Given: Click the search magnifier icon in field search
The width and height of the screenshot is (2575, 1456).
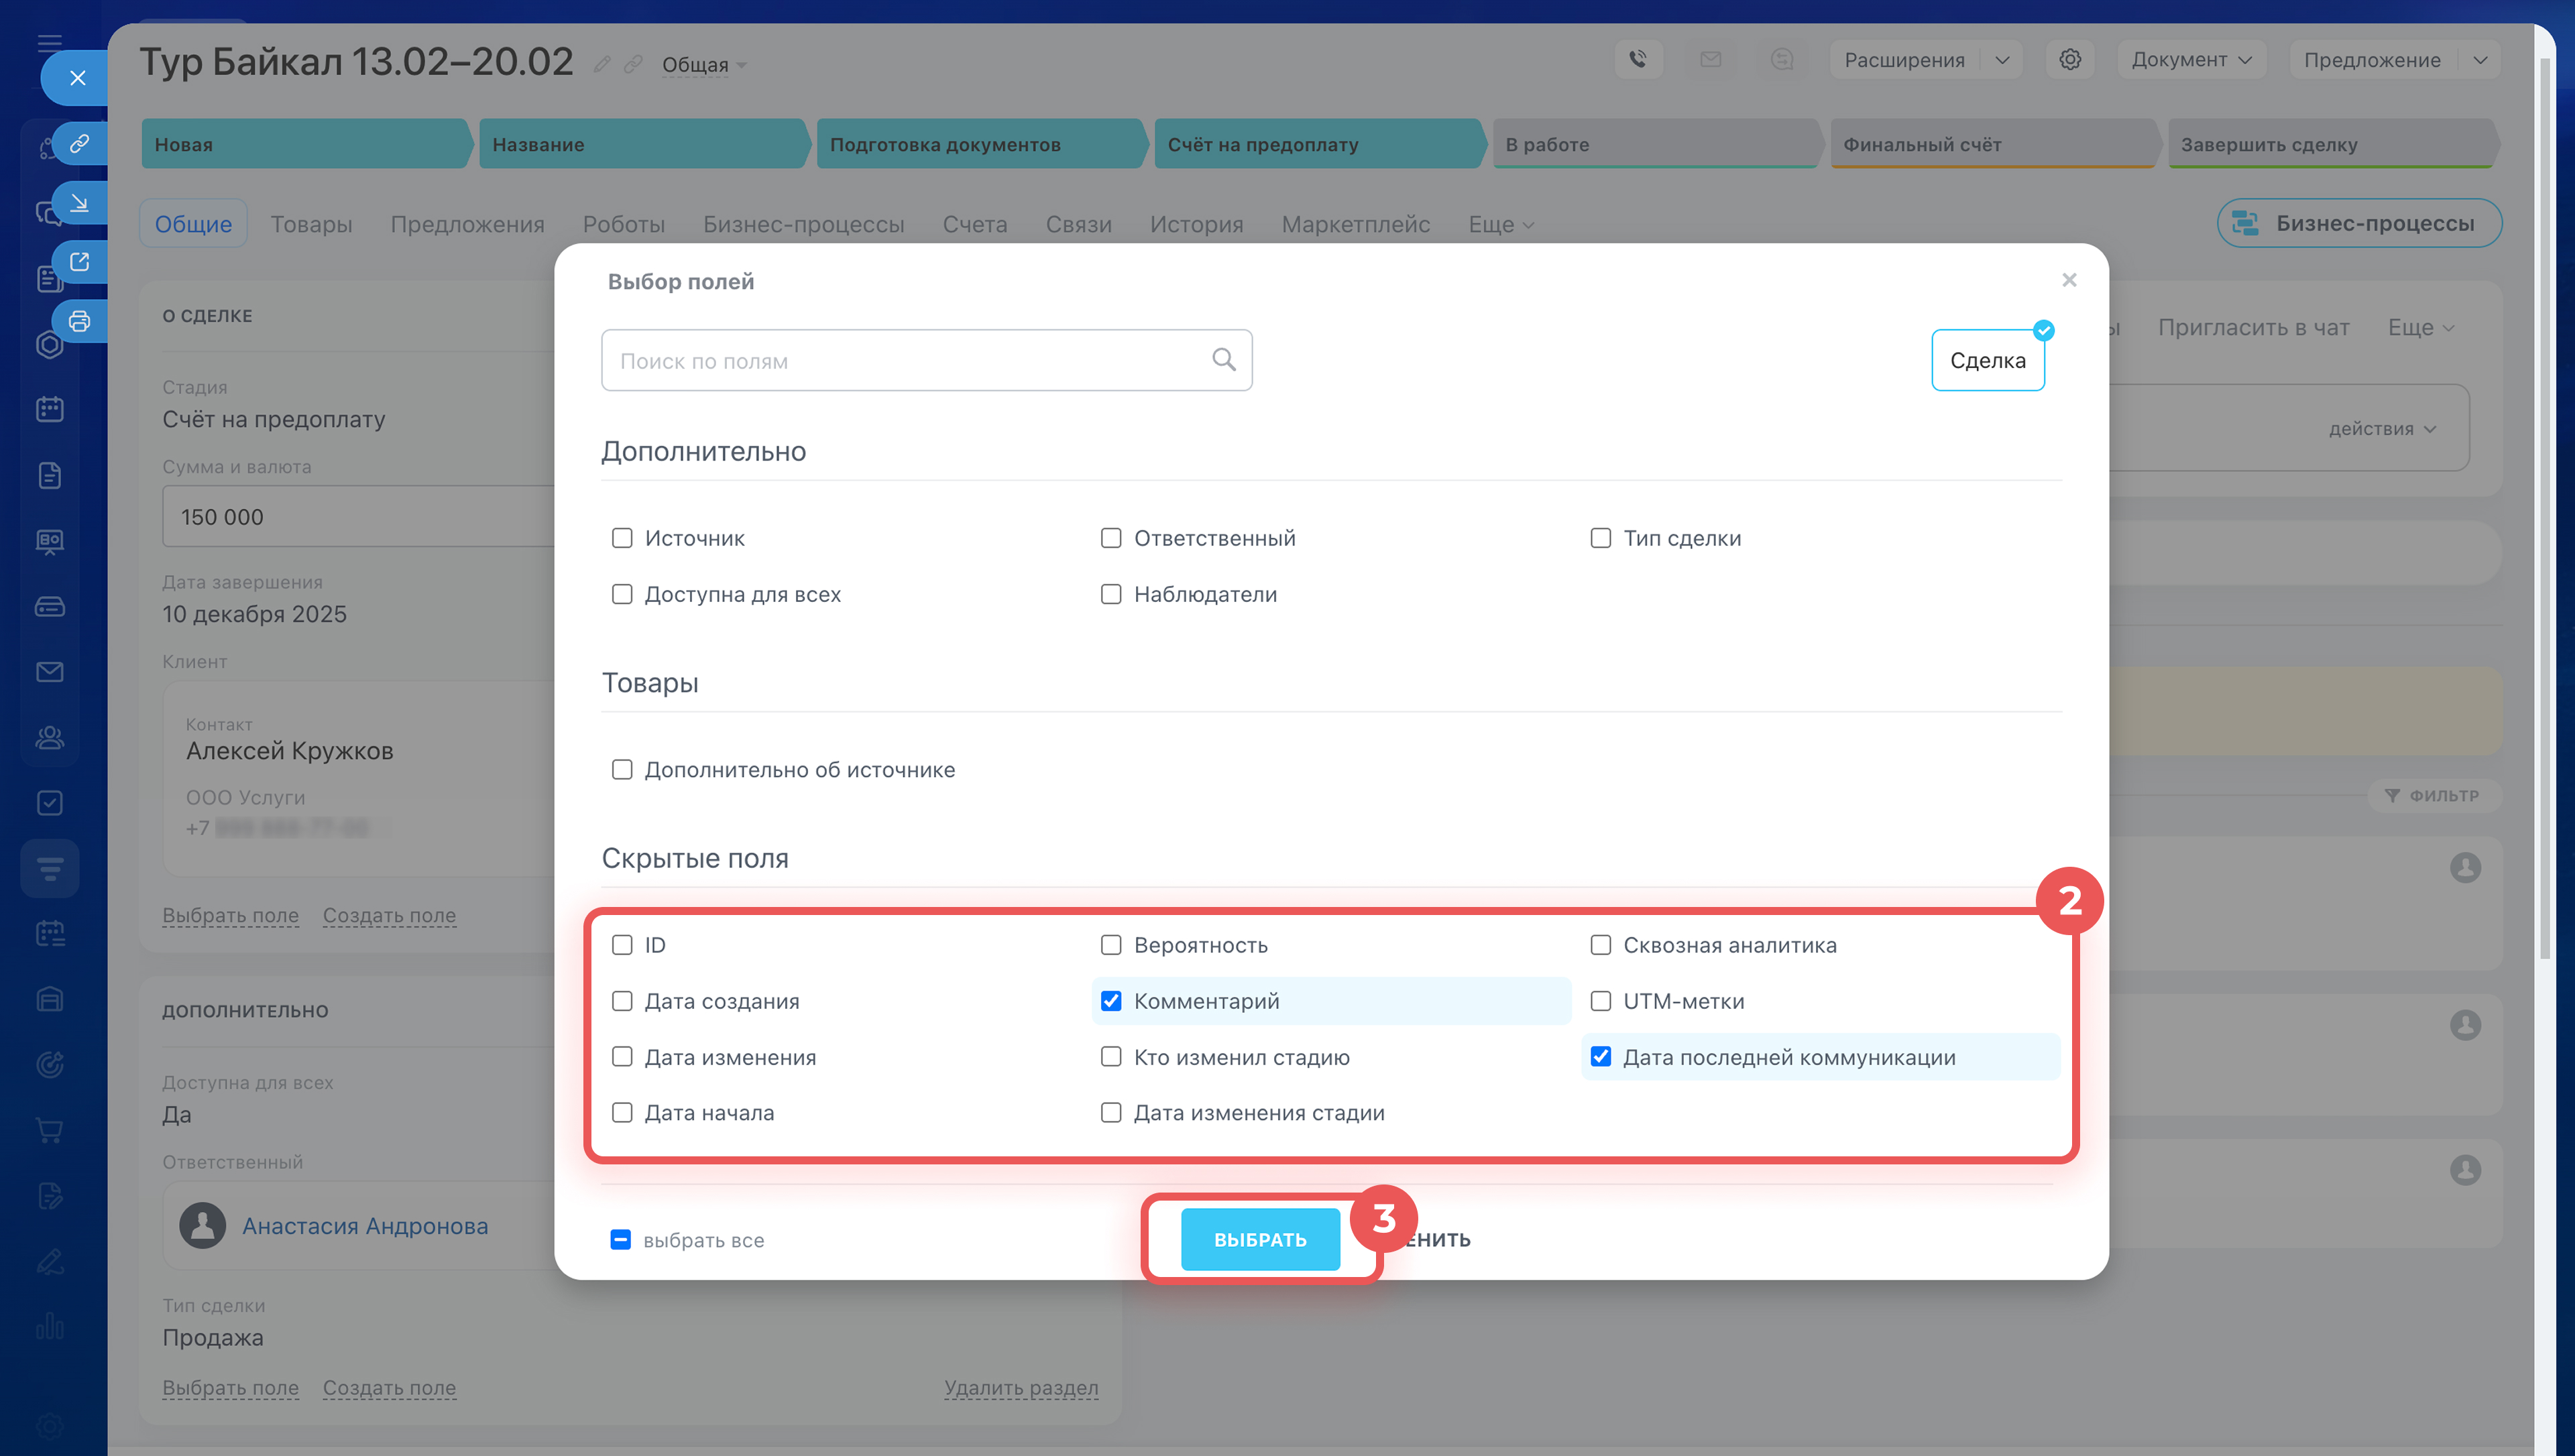Looking at the screenshot, I should 1223,359.
